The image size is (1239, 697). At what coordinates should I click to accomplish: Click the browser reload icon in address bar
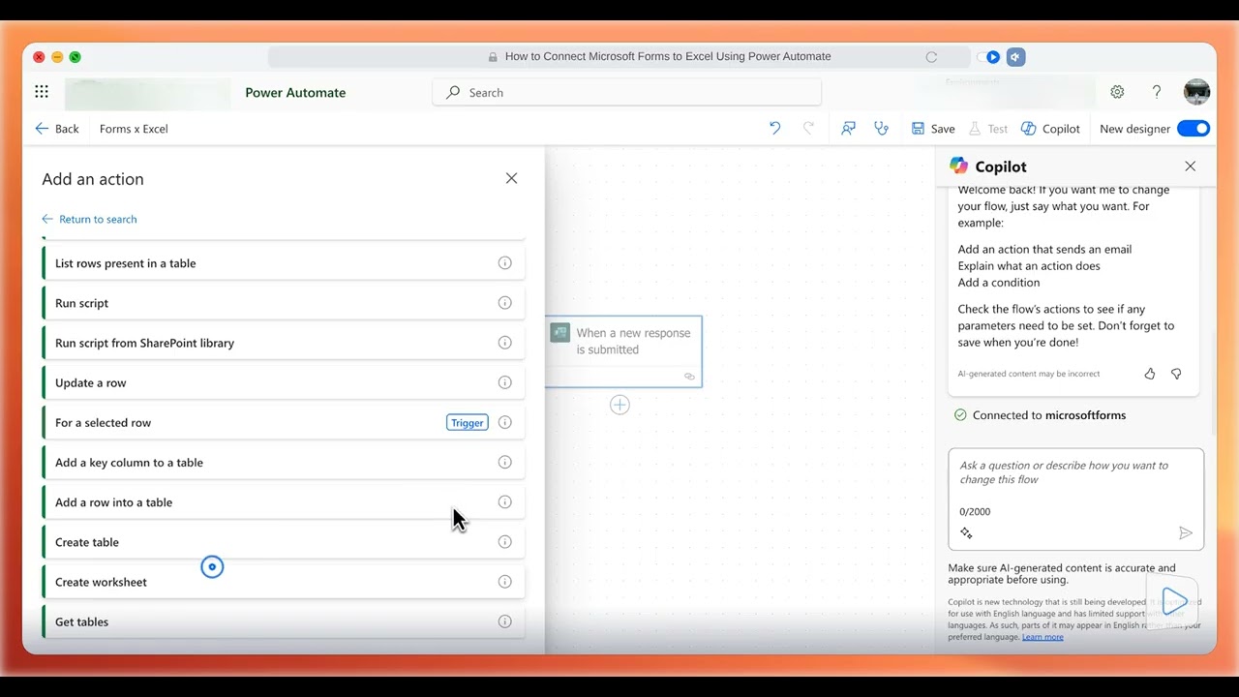[931, 57]
